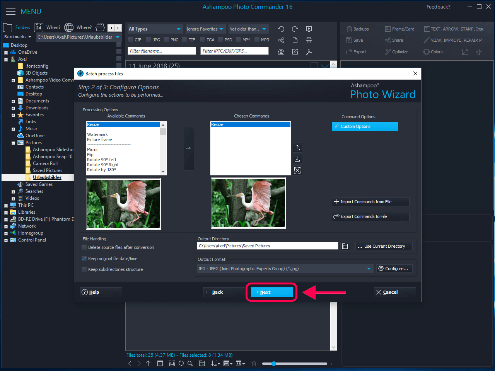
Task: Select Rotate 90° Left command
Action: tap(102, 160)
